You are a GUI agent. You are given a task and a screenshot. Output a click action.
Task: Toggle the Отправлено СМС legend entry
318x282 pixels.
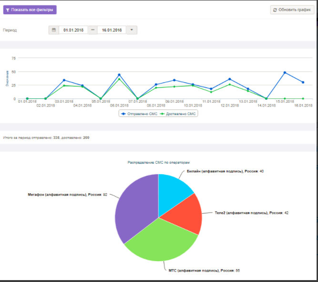[x=139, y=114]
